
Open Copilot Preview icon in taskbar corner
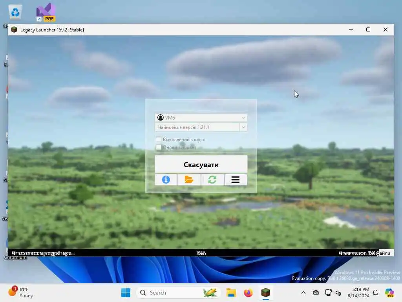click(389, 293)
